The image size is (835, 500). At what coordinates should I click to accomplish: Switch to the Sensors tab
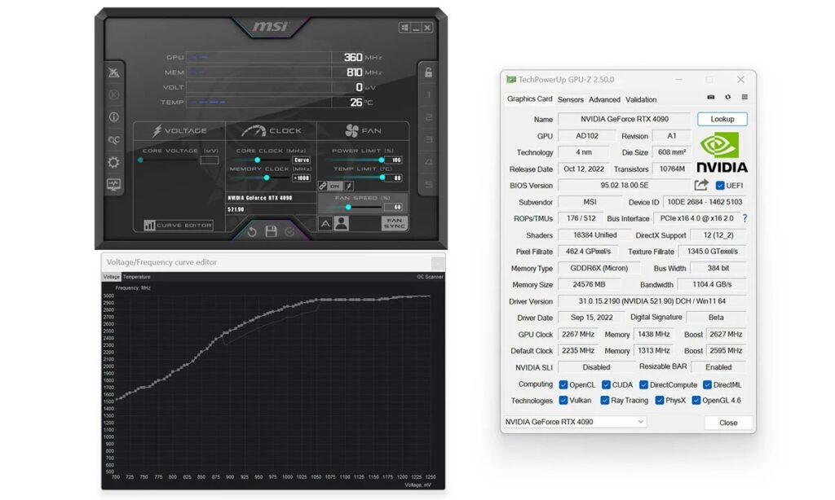tap(570, 99)
